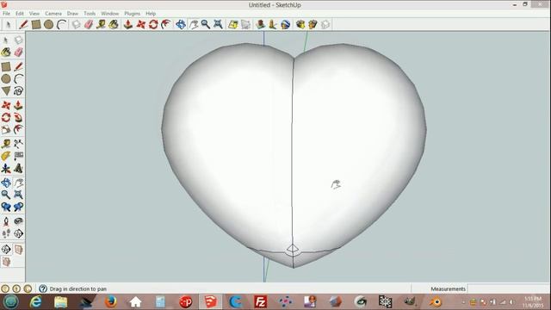Click Make Component in the top toolbar
This screenshot has height=310, width=551.
click(76, 24)
